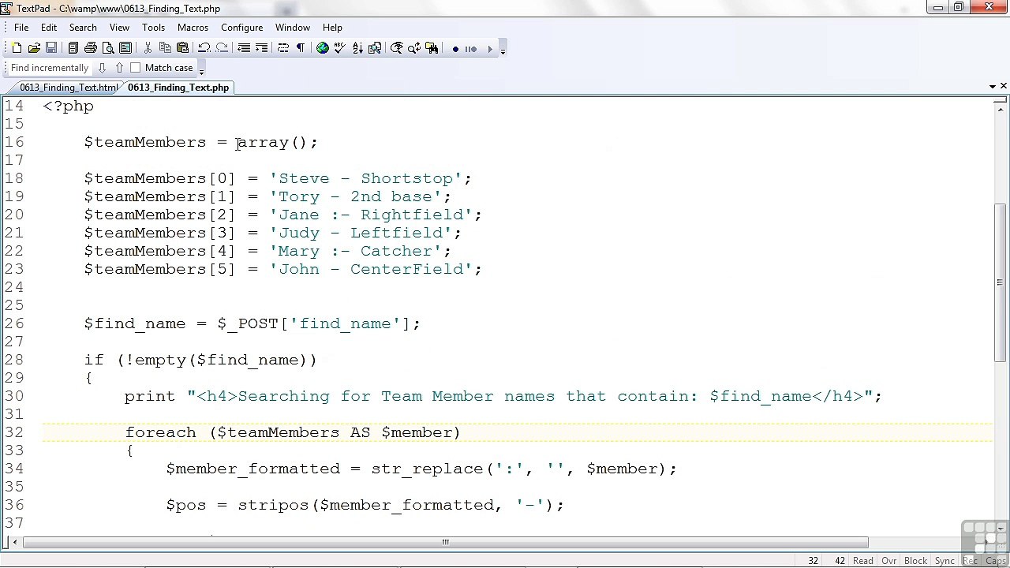
Task: Start recording a macro
Action: [455, 49]
